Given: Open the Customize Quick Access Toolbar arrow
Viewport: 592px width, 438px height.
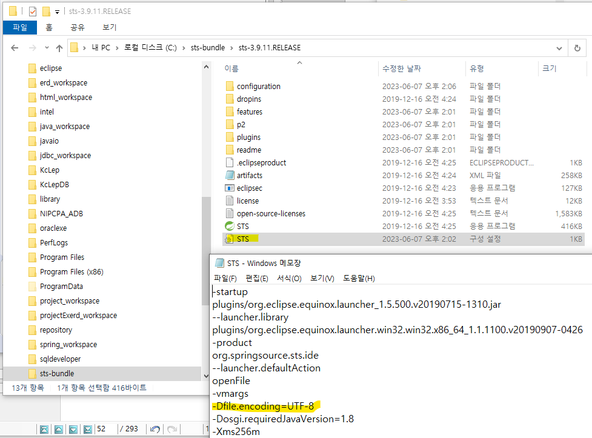Looking at the screenshot, I should pyautogui.click(x=58, y=12).
